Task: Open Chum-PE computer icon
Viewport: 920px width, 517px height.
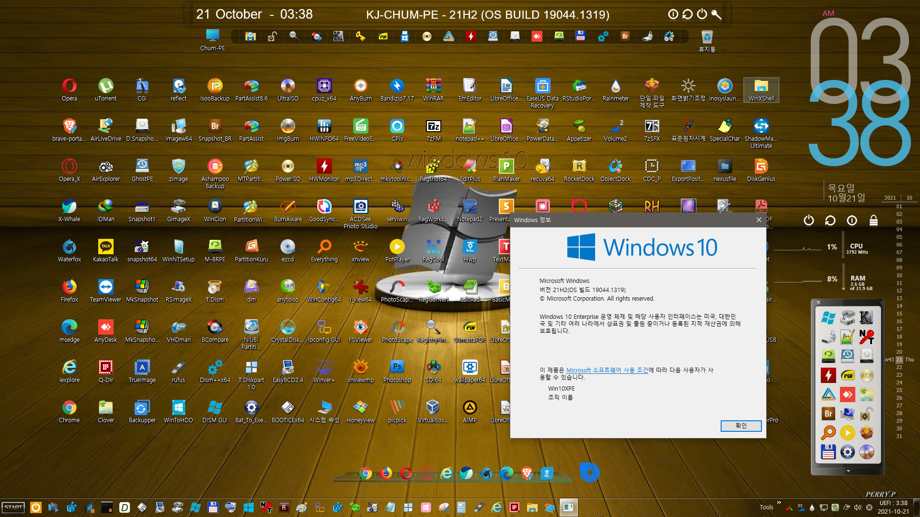Action: 212,40
